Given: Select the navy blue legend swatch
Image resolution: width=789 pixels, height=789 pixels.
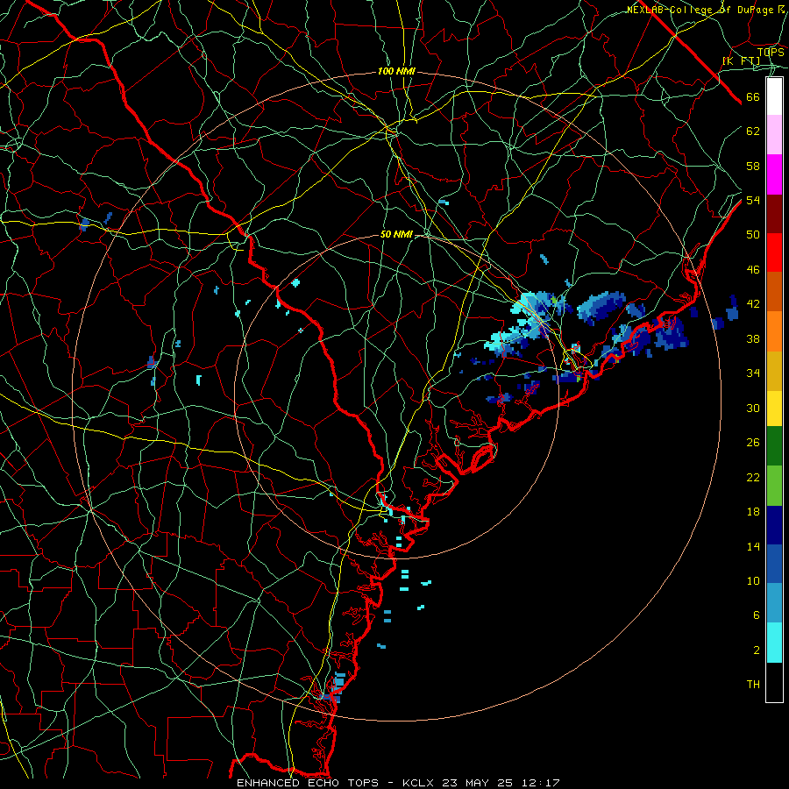Looking at the screenshot, I should [774, 525].
